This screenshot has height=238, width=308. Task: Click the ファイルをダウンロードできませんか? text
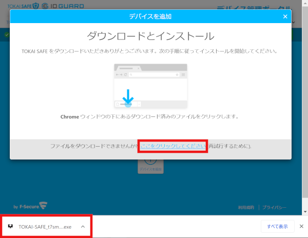tap(94, 146)
